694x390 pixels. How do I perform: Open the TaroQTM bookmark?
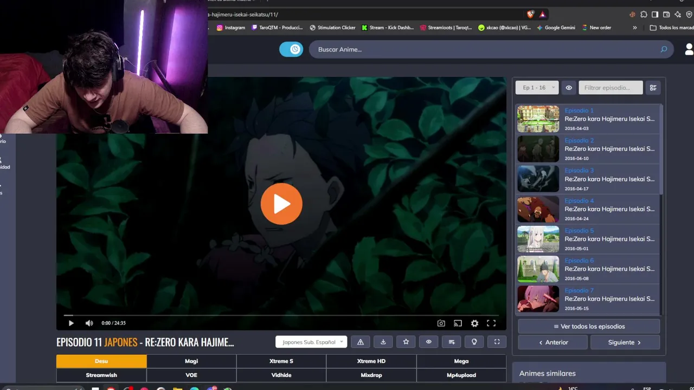[277, 28]
